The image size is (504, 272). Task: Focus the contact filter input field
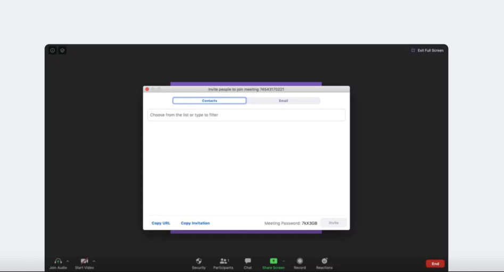(x=246, y=115)
